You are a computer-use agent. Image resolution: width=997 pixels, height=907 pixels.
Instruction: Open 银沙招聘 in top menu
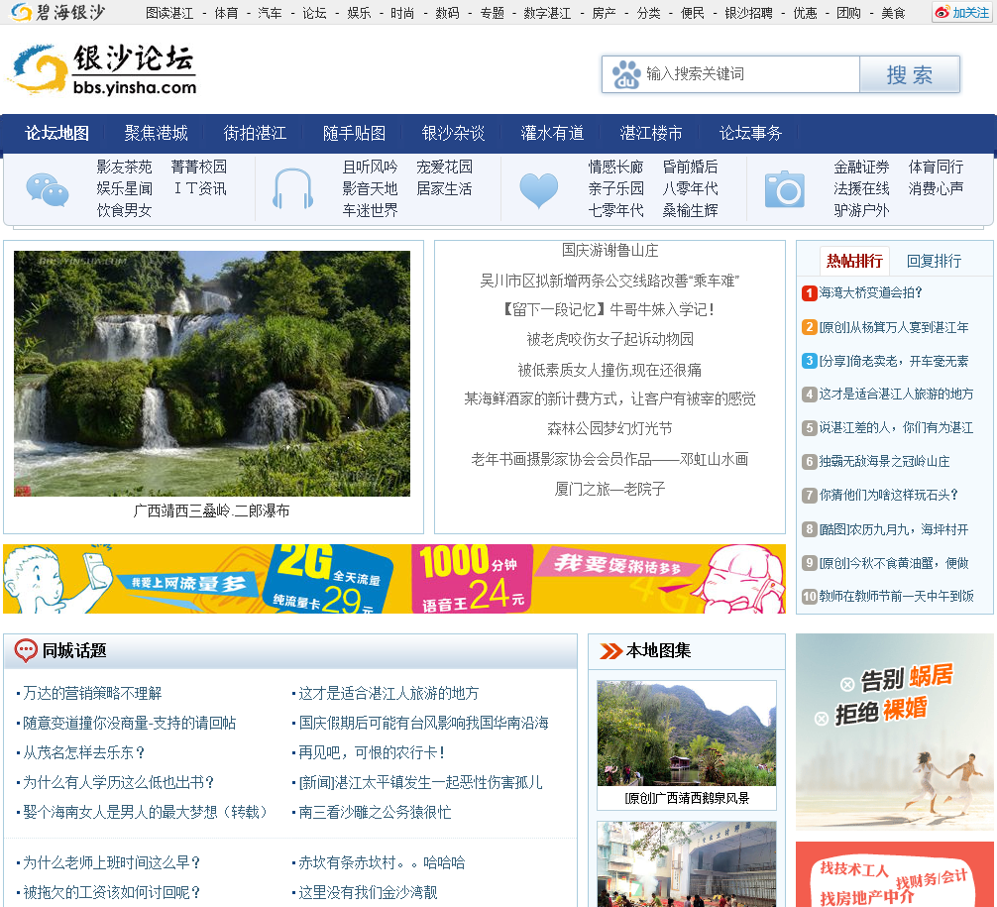click(x=748, y=13)
